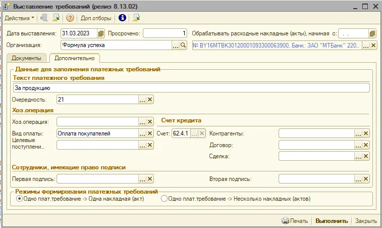Open Договор selection ellipsis
The image size is (382, 228).
(358, 145)
